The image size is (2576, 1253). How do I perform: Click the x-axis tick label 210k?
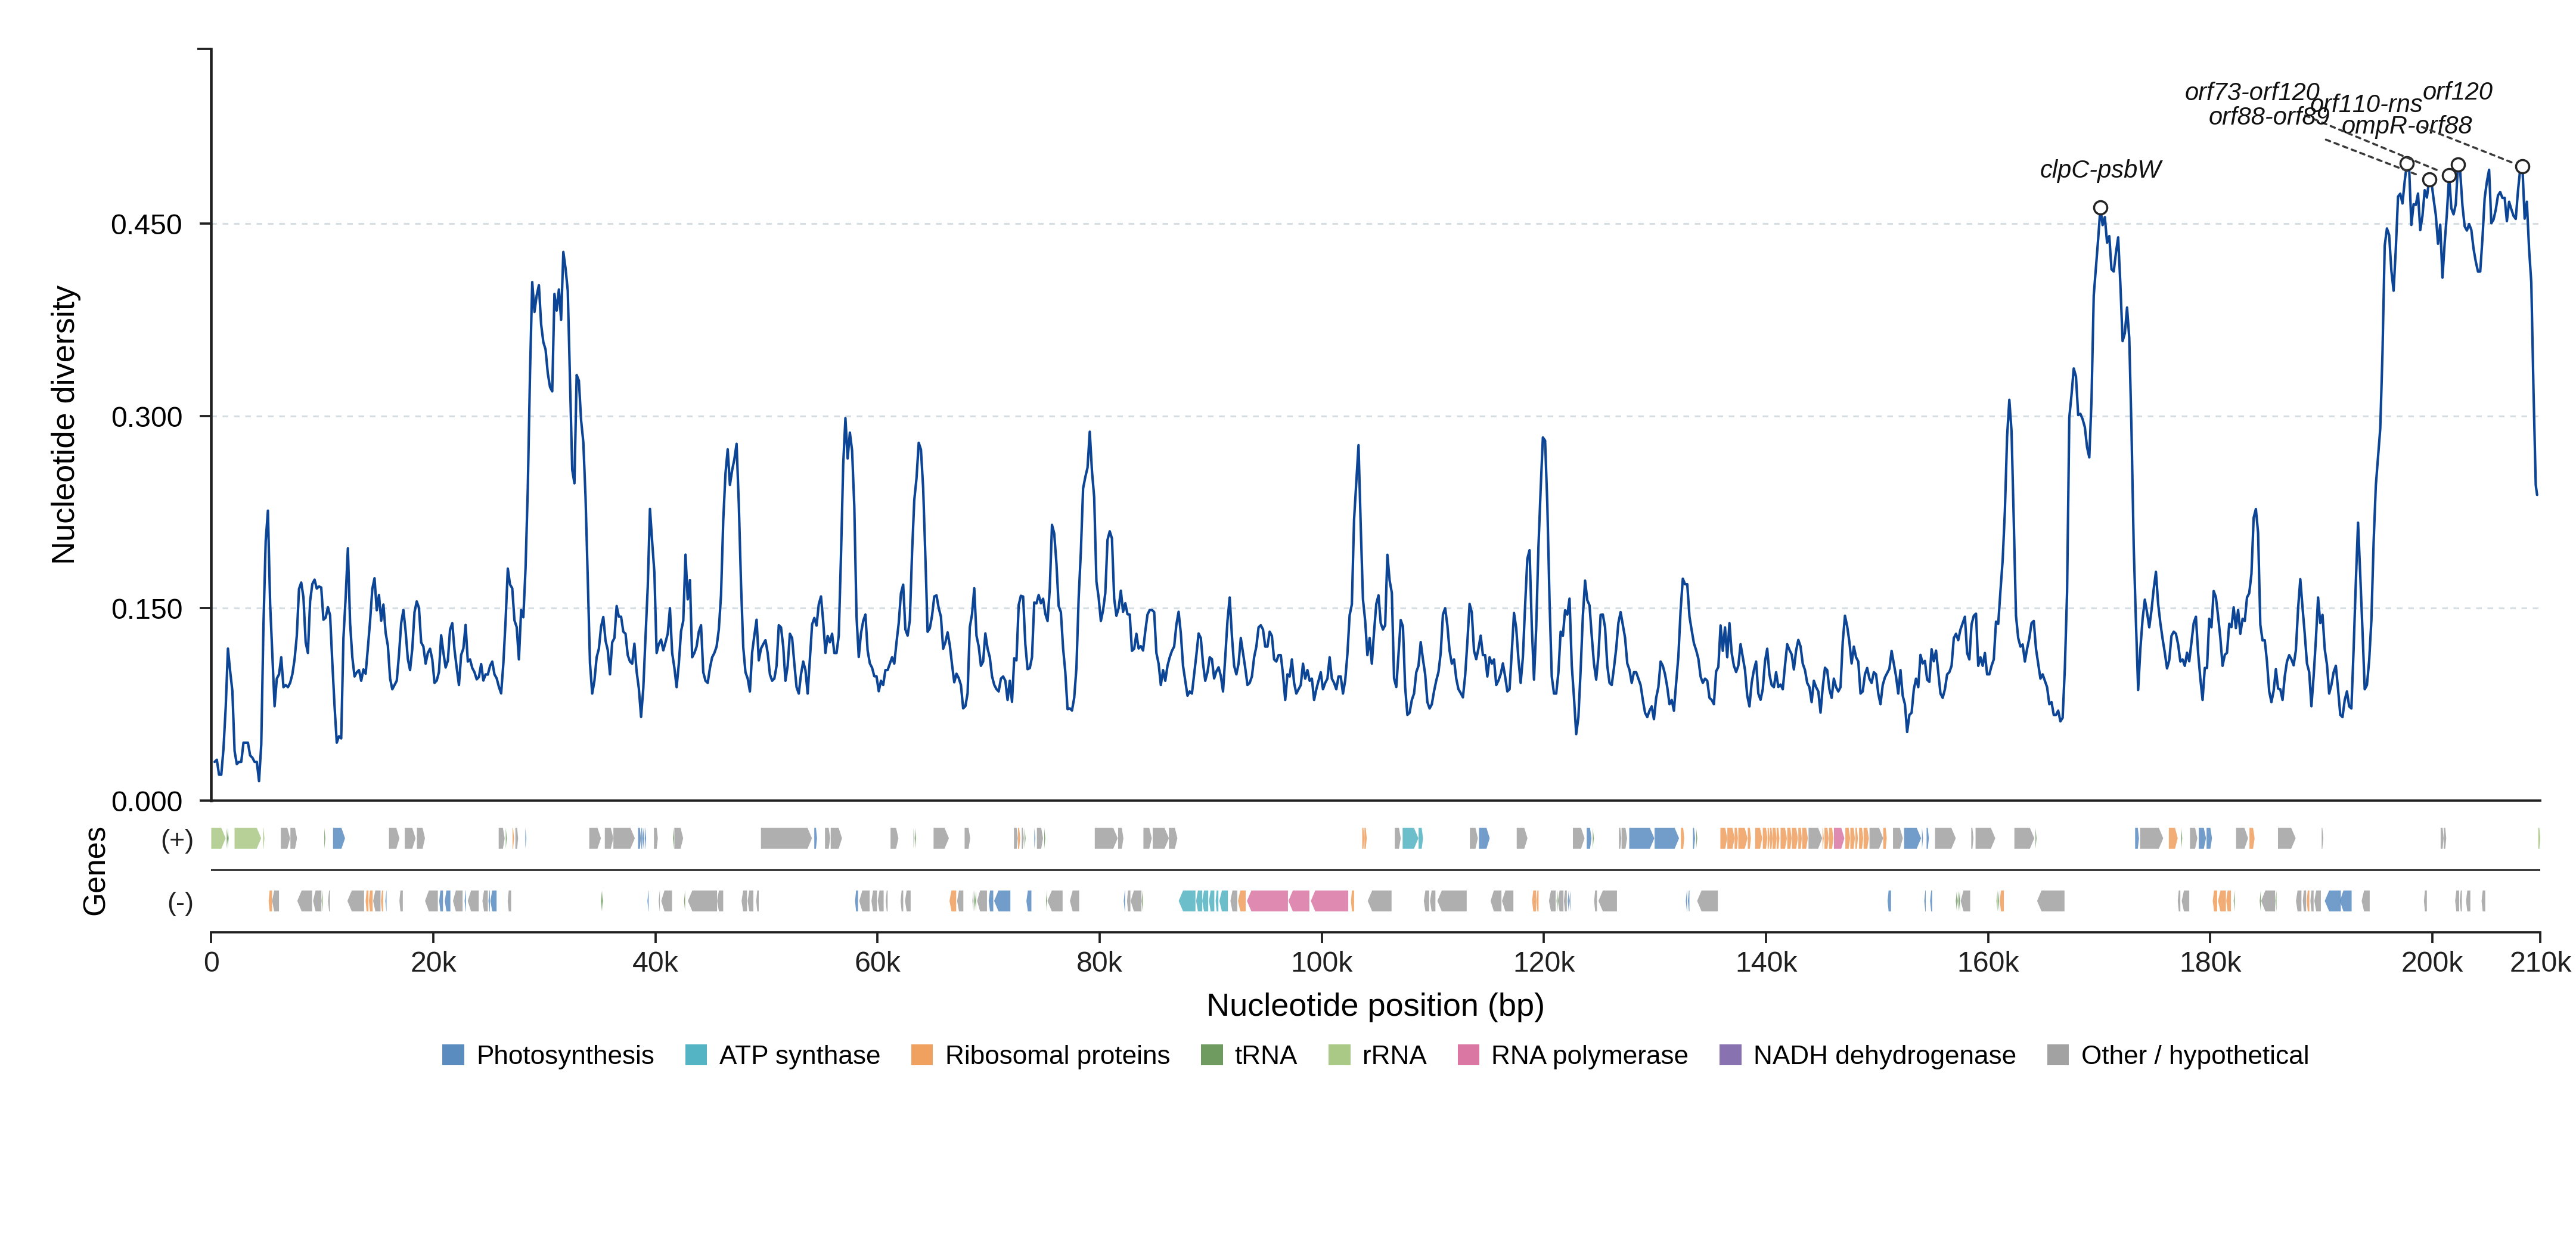pos(2541,962)
